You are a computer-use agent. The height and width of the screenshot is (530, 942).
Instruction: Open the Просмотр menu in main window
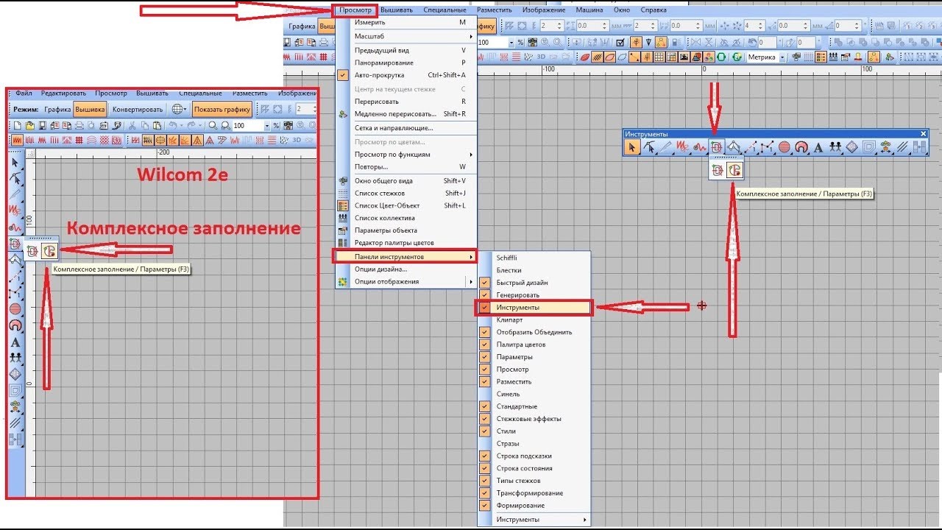point(355,10)
